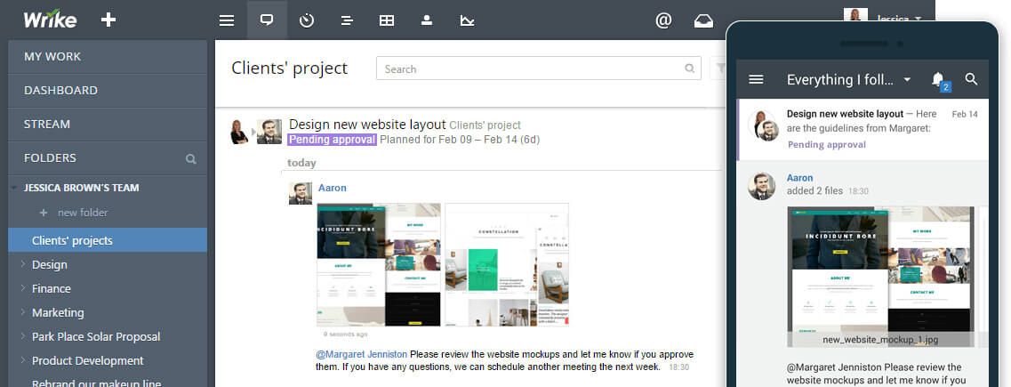Image resolution: width=1011 pixels, height=387 pixels.
Task: Open the phone app hamburger menu
Action: (756, 79)
